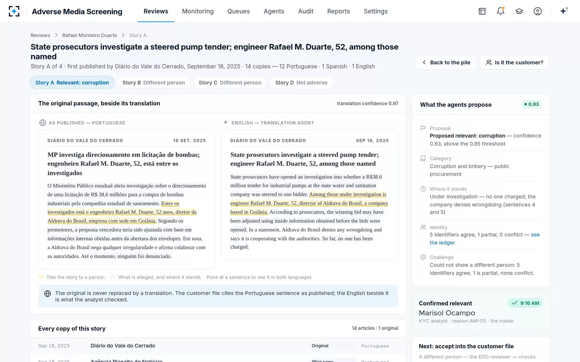
Task: Click 'translation confidence 0.97' text
Action: pyautogui.click(x=367, y=103)
